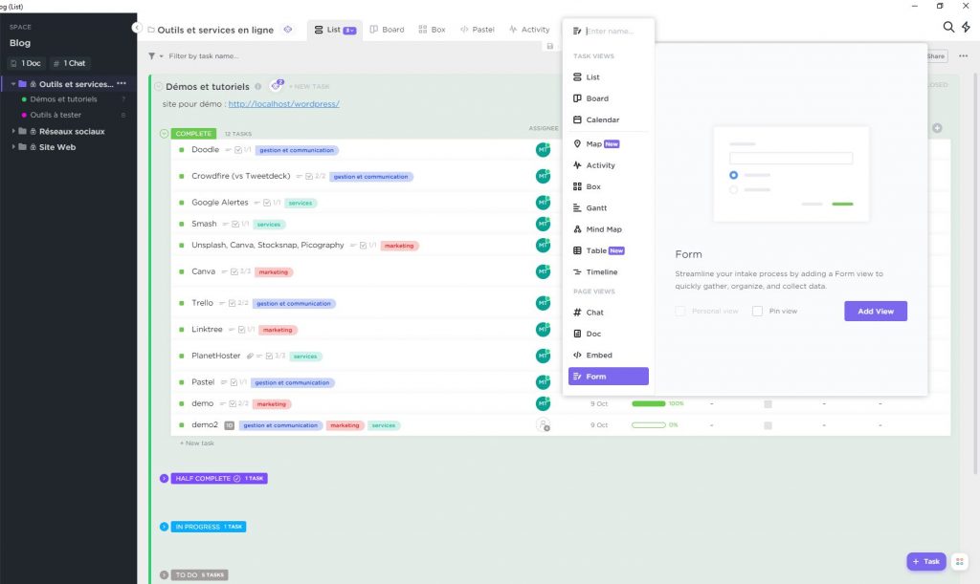Toggle the grey checkbox field on the demo2 row
The image size is (980, 584).
click(768, 425)
